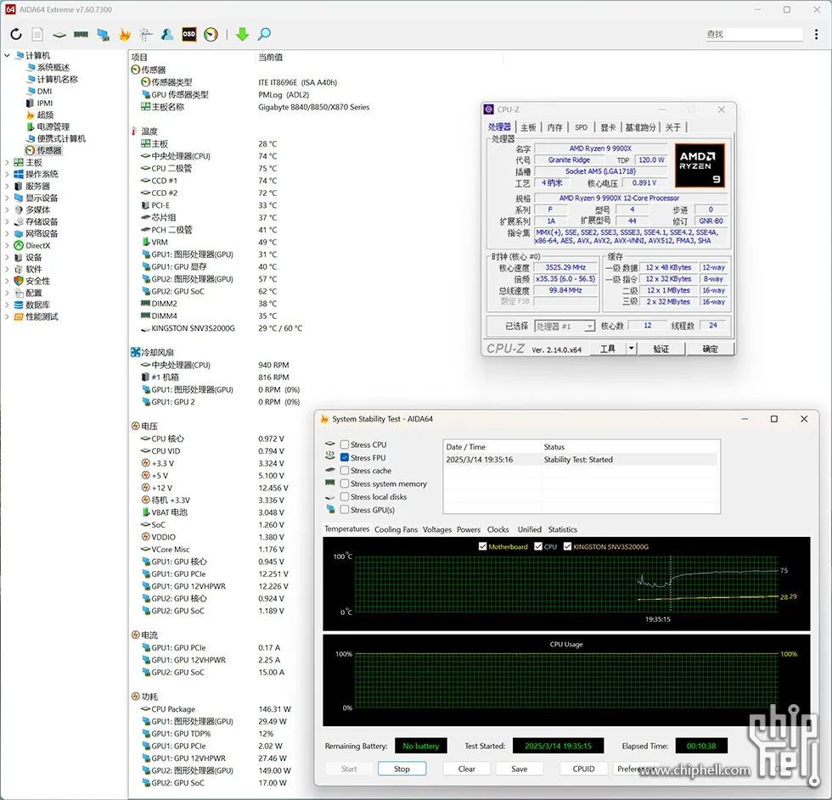Open the 工具 dropdown arrow in CPU-Z

click(631, 349)
